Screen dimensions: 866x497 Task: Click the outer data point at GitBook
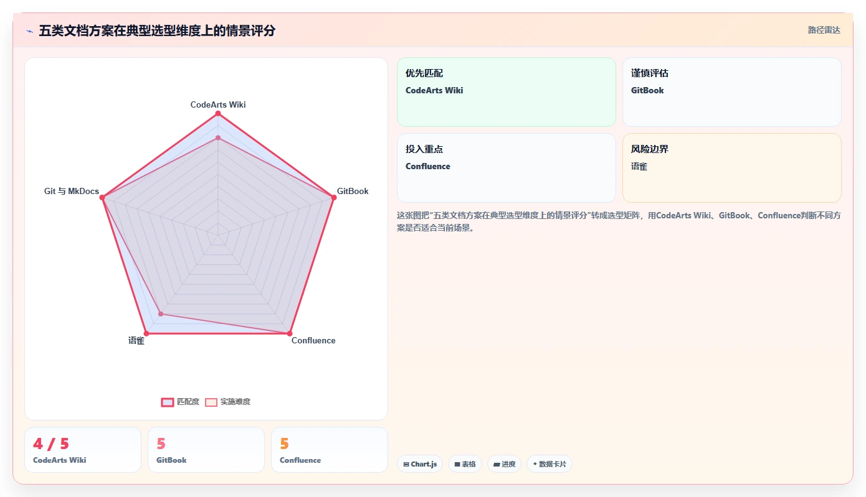point(334,197)
